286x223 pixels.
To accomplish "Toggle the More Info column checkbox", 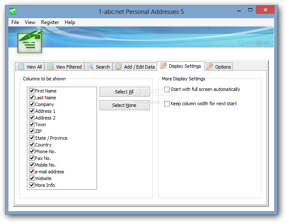I will pos(32,185).
